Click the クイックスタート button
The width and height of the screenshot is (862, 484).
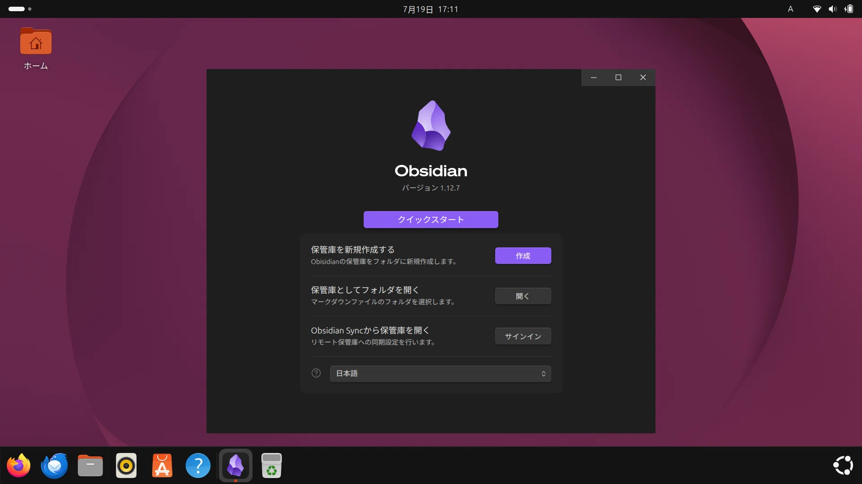point(431,220)
